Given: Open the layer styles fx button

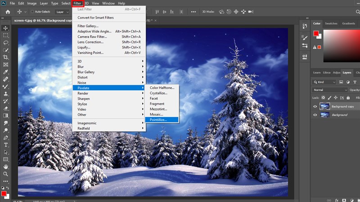Looking at the screenshot, I should (337, 200).
